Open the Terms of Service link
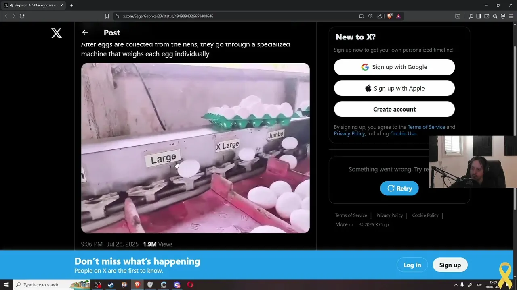 pyautogui.click(x=351, y=215)
